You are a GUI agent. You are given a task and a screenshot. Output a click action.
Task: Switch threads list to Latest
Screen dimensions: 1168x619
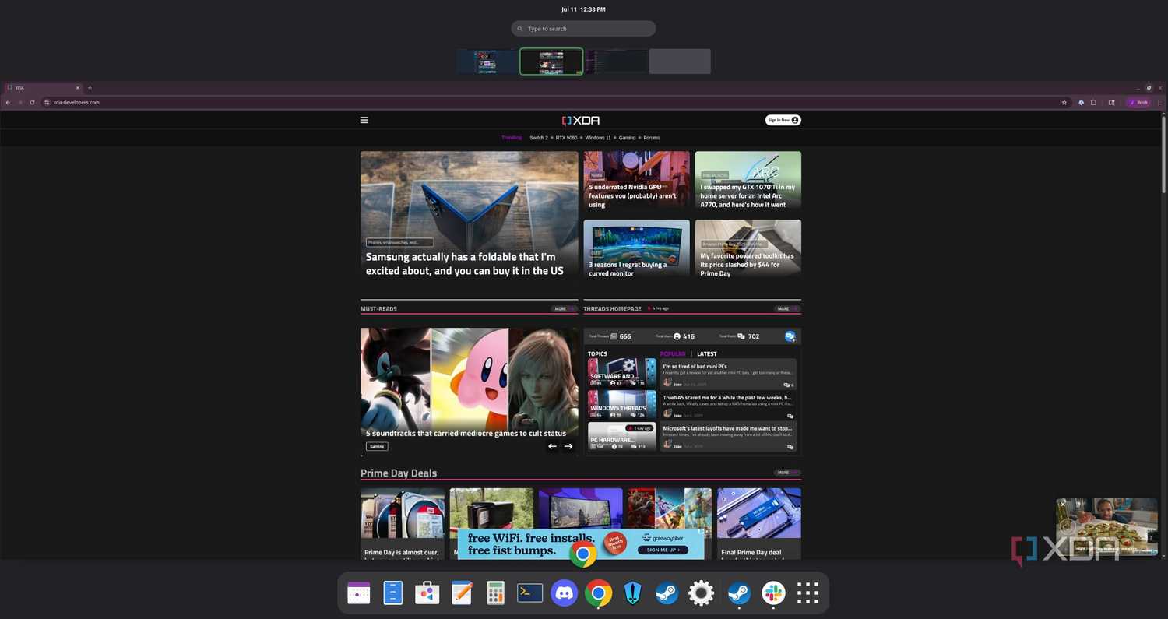point(707,354)
